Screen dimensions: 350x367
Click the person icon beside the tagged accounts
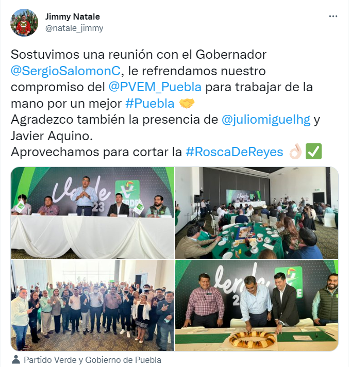(x=16, y=360)
